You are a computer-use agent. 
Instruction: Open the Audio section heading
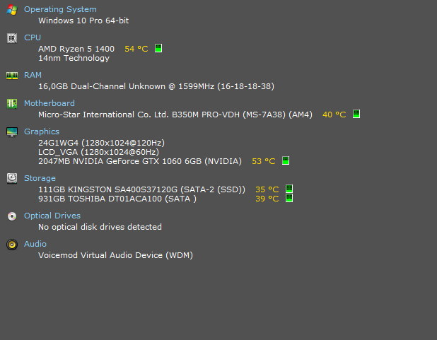point(35,244)
